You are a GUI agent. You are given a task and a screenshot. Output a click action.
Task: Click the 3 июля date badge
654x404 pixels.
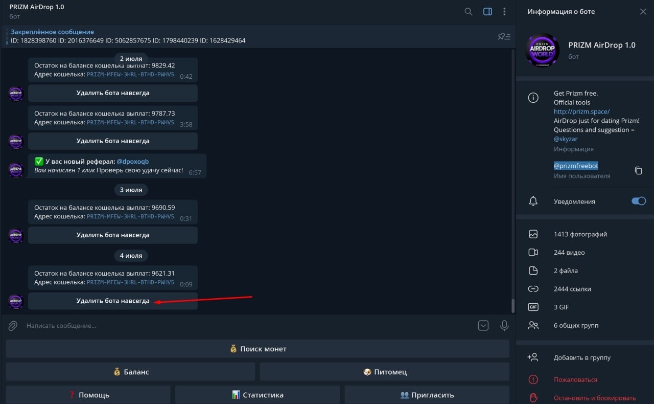tap(131, 190)
